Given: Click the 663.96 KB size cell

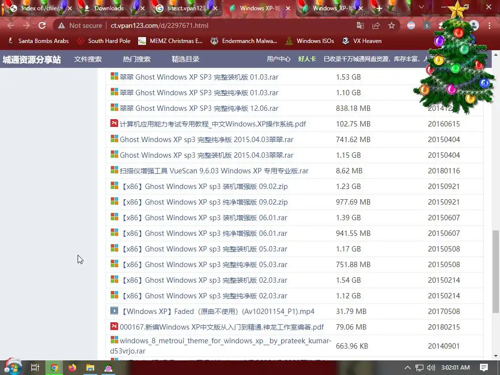Looking at the screenshot, I should point(352,346).
